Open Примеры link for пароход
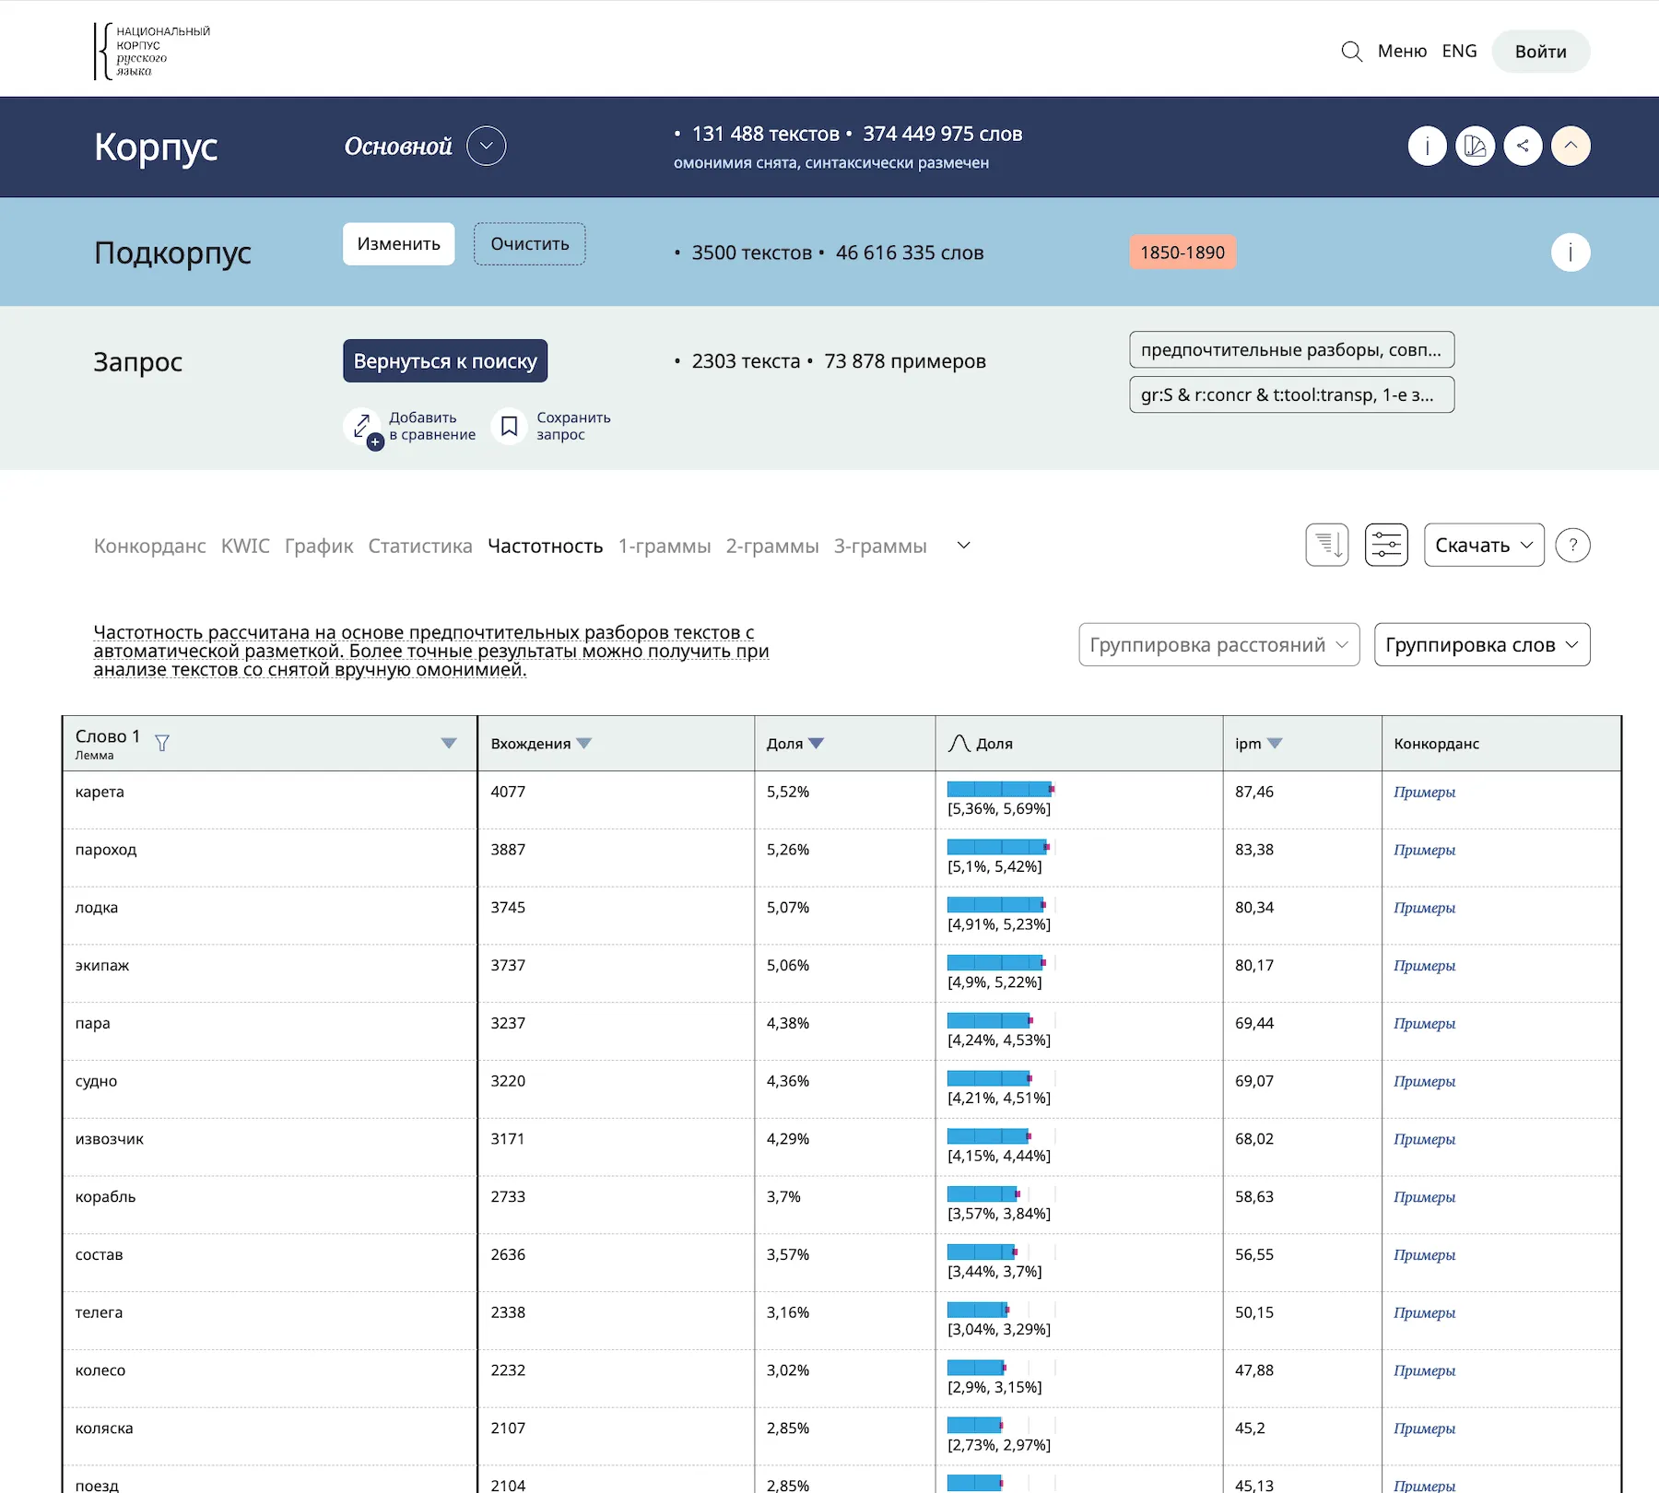Screen dimensions: 1659x1493 (x=1424, y=851)
